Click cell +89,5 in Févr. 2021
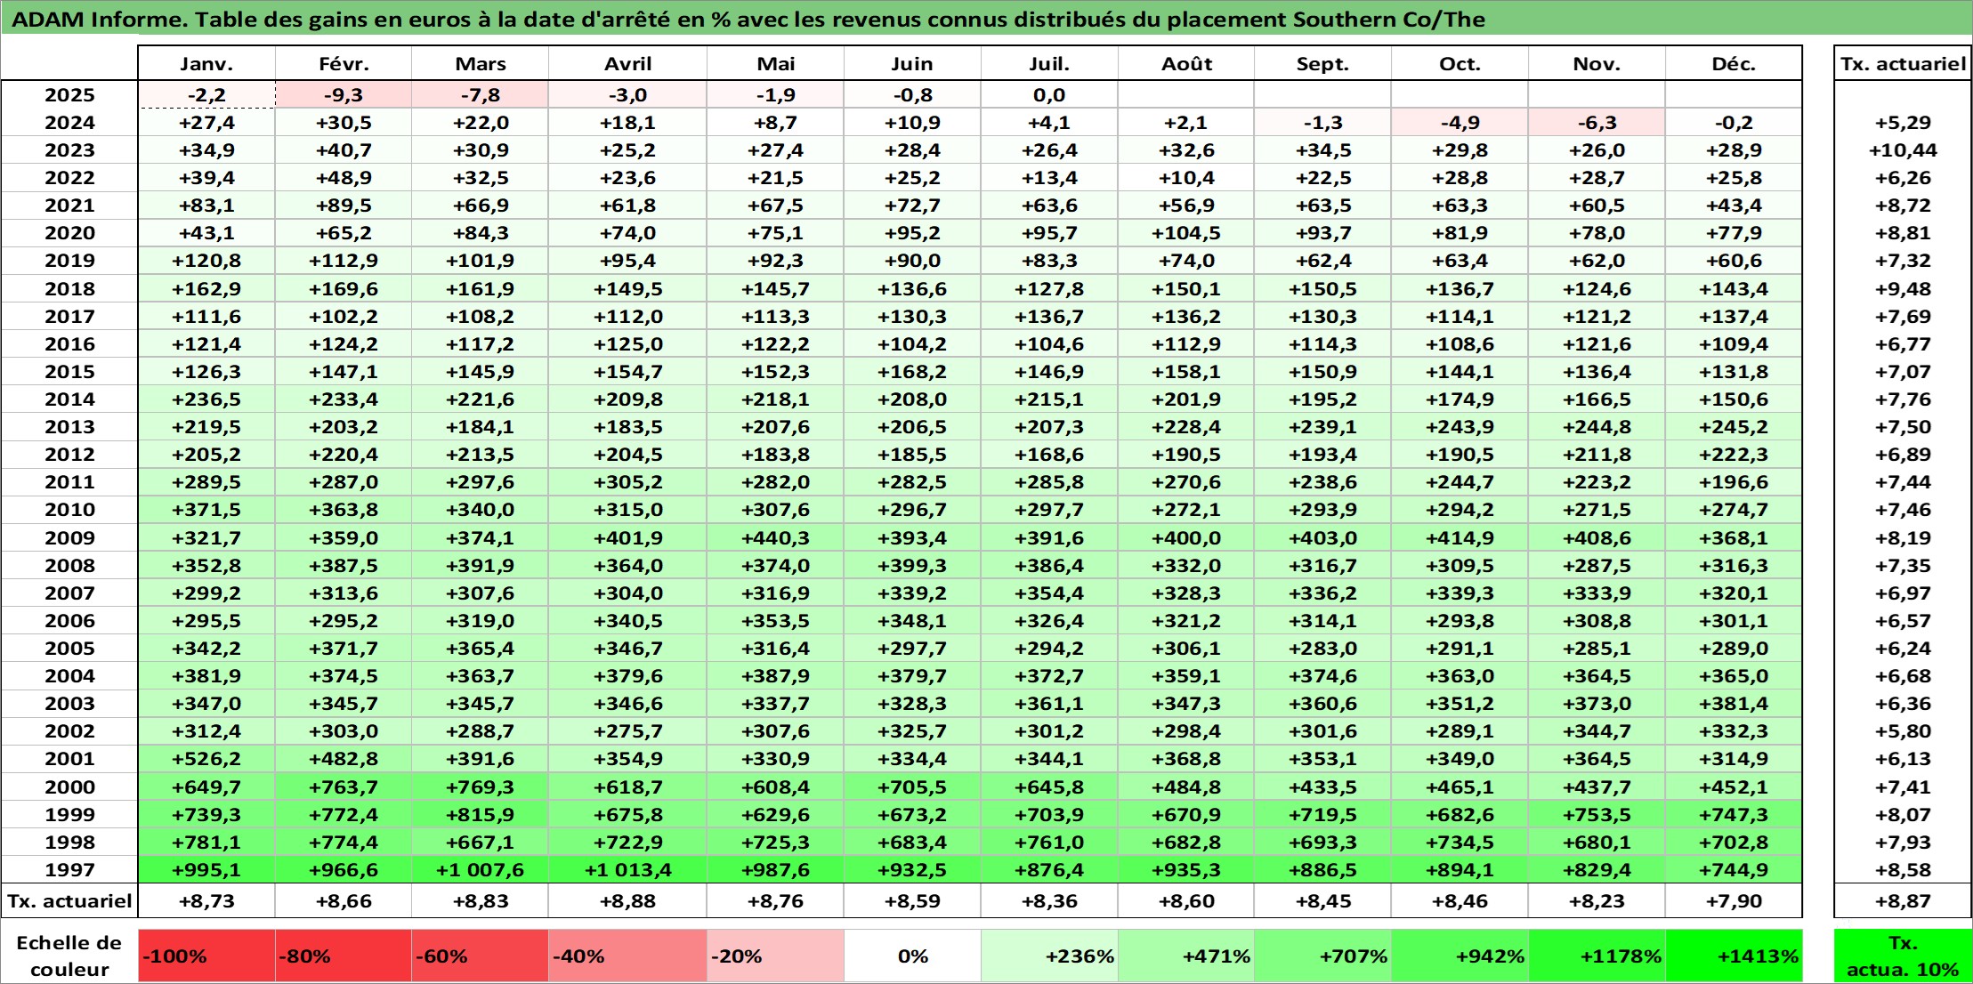The width and height of the screenshot is (1973, 984). (x=344, y=206)
